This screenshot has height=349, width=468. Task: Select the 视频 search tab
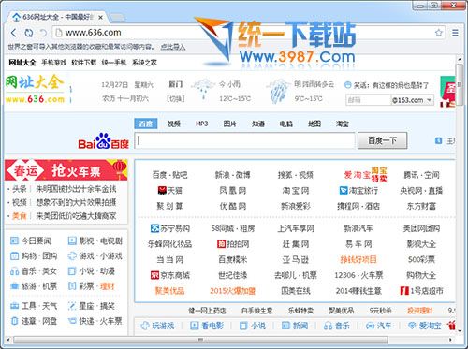click(x=174, y=124)
